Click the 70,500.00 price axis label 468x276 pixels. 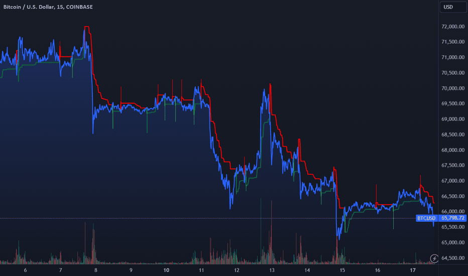[x=453, y=73]
